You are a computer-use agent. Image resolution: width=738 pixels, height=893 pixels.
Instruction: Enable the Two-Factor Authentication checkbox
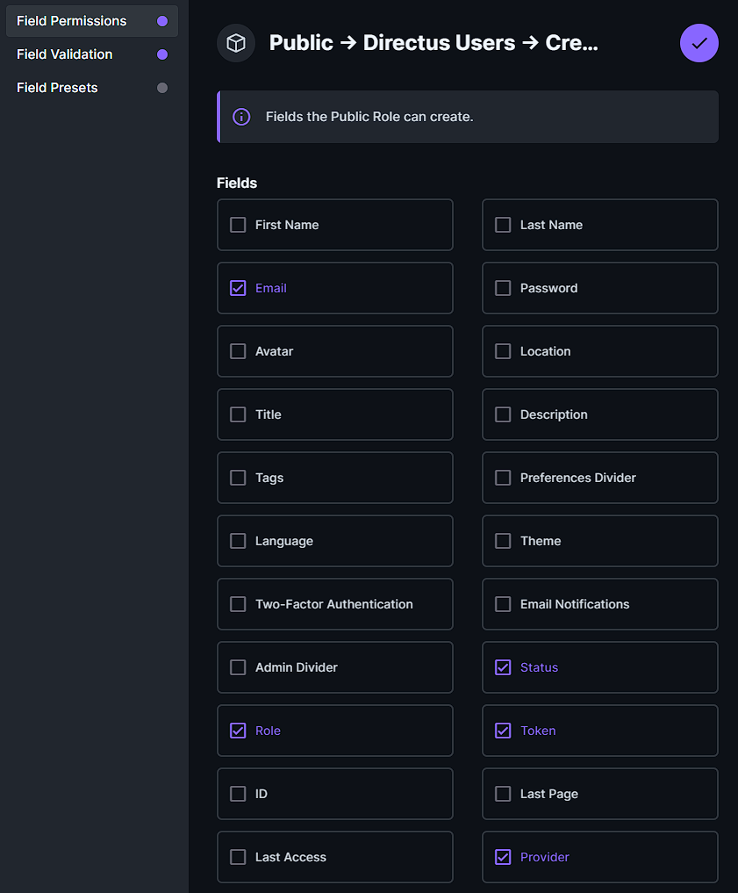238,604
